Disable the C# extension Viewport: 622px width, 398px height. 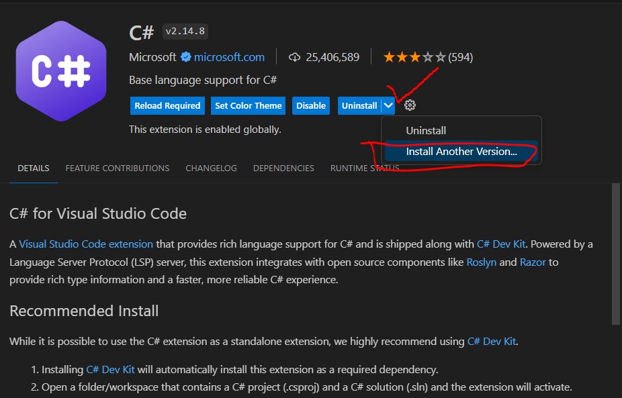coord(311,105)
